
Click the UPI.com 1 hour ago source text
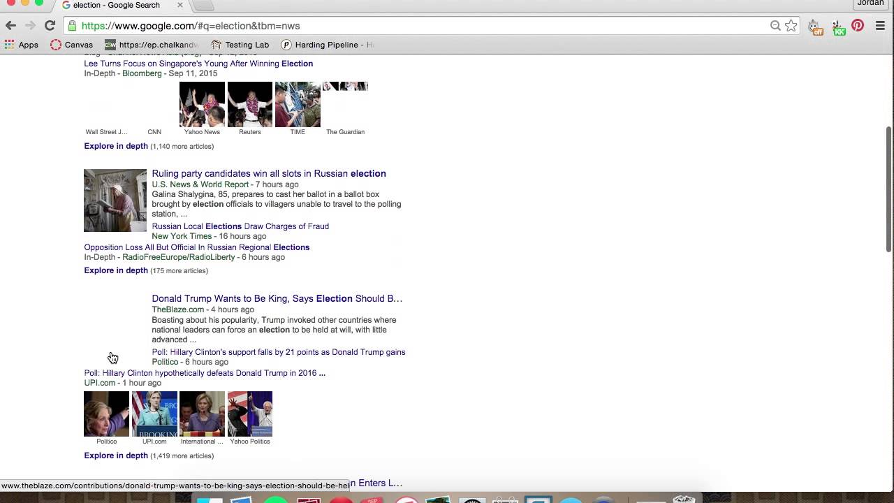123,383
